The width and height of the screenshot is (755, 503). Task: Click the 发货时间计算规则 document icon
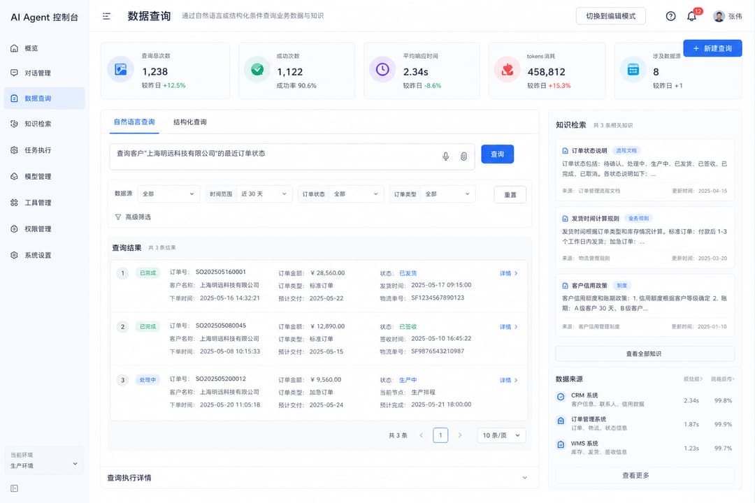click(x=566, y=219)
